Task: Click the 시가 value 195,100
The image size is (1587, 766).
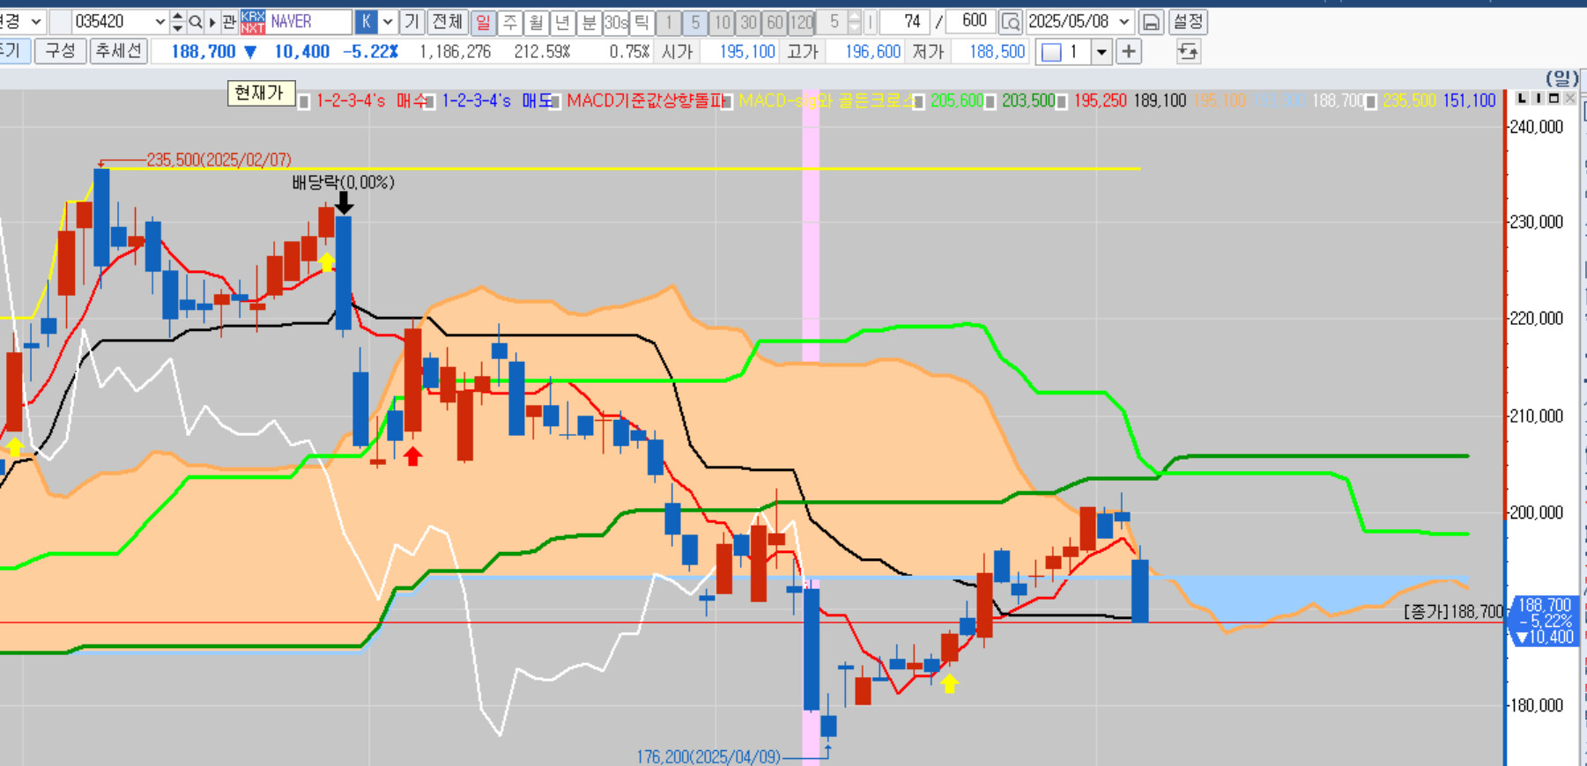Action: pyautogui.click(x=746, y=52)
